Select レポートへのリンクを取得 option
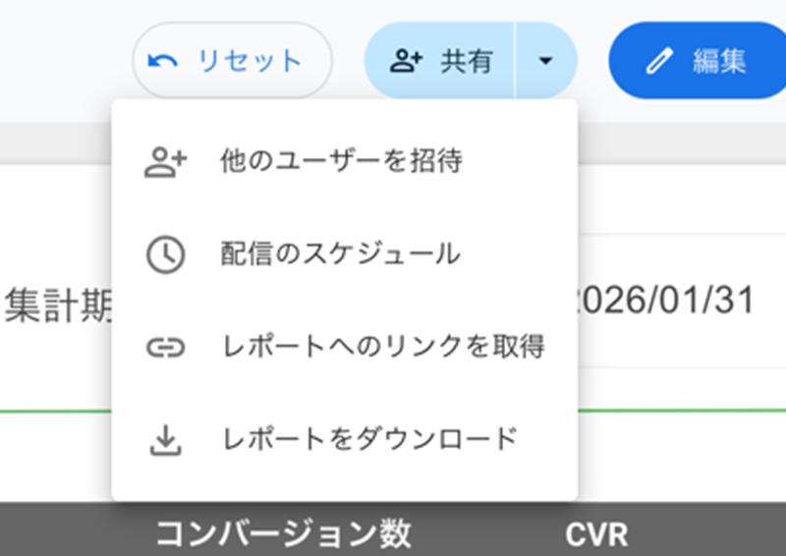Viewport: 786px width, 556px height. coord(382,347)
